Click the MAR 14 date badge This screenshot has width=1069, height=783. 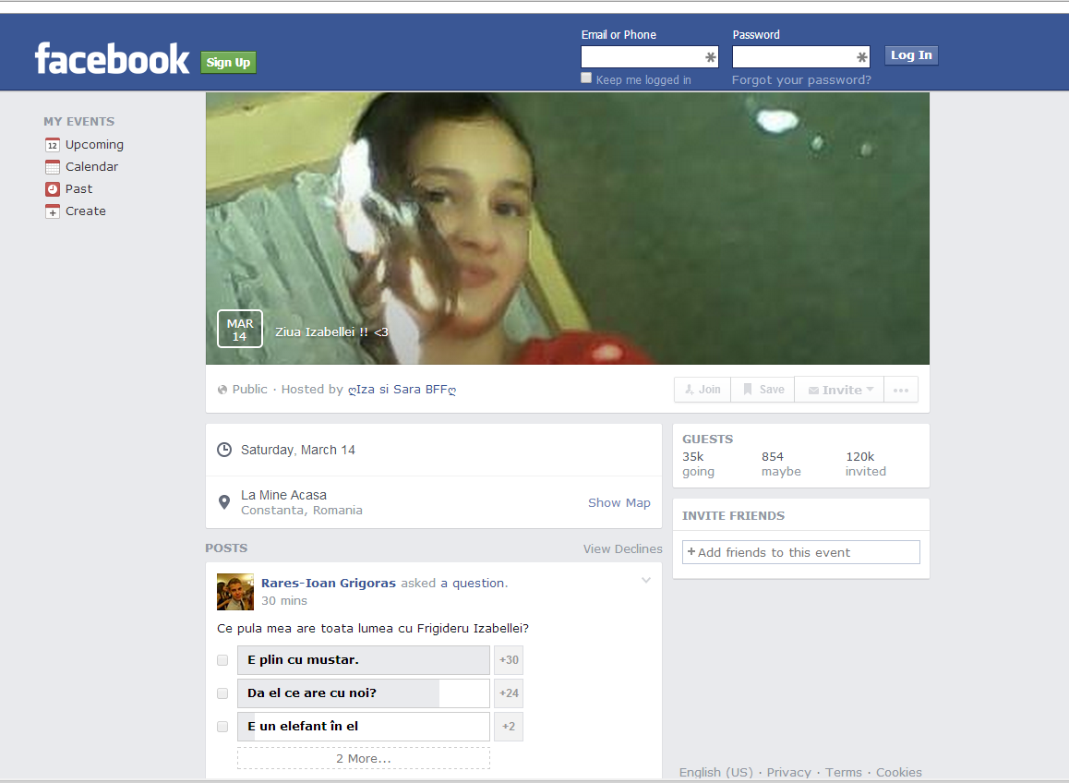point(239,329)
